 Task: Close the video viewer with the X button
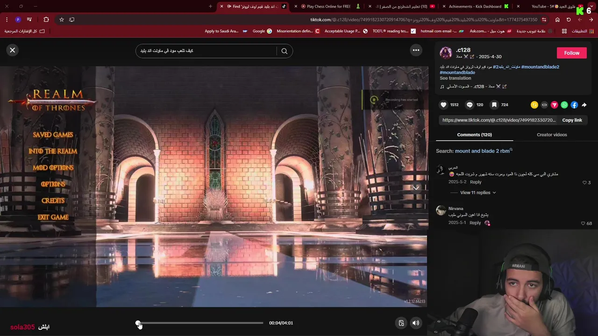(13, 50)
